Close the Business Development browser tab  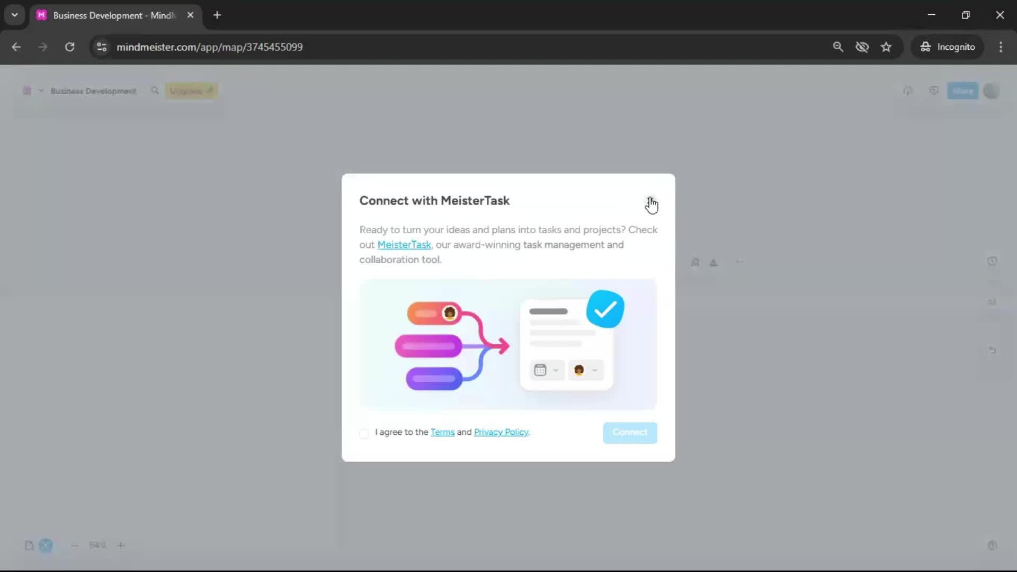pyautogui.click(x=190, y=15)
